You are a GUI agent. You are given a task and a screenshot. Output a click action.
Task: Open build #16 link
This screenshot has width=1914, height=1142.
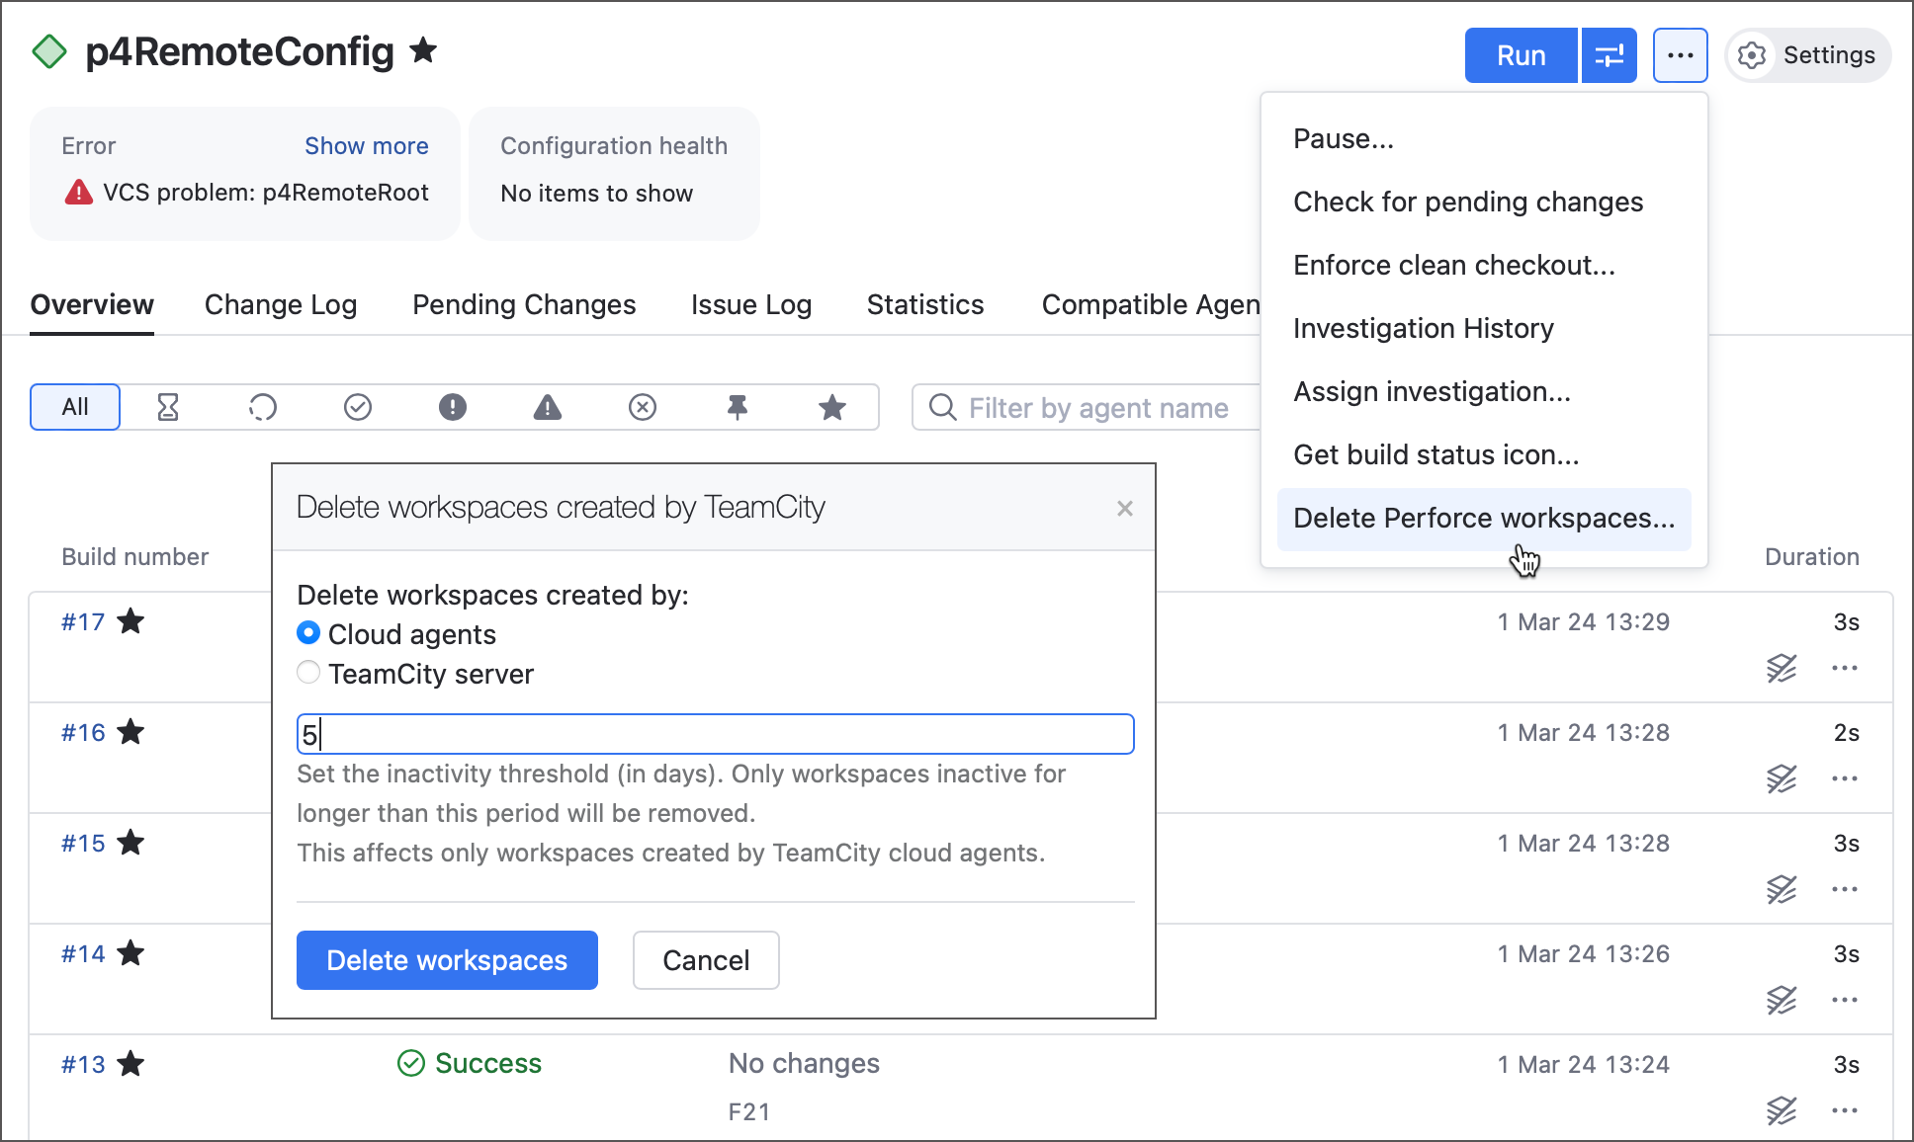pos(83,732)
